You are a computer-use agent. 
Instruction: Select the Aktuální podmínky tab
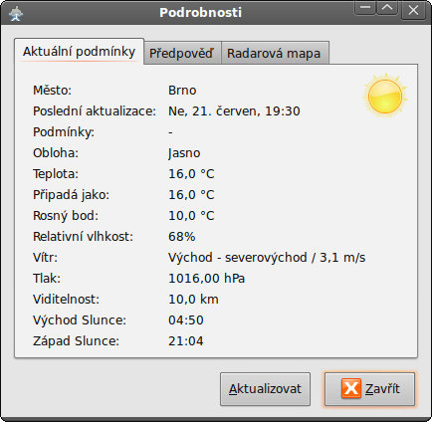tap(79, 52)
